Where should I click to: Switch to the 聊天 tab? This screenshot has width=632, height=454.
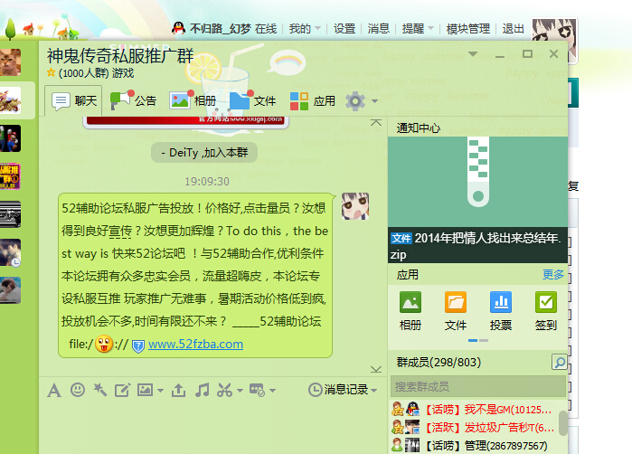click(74, 100)
